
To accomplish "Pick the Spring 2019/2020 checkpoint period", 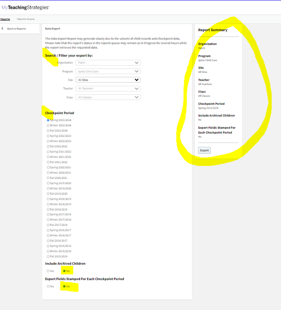I will click(48, 183).
